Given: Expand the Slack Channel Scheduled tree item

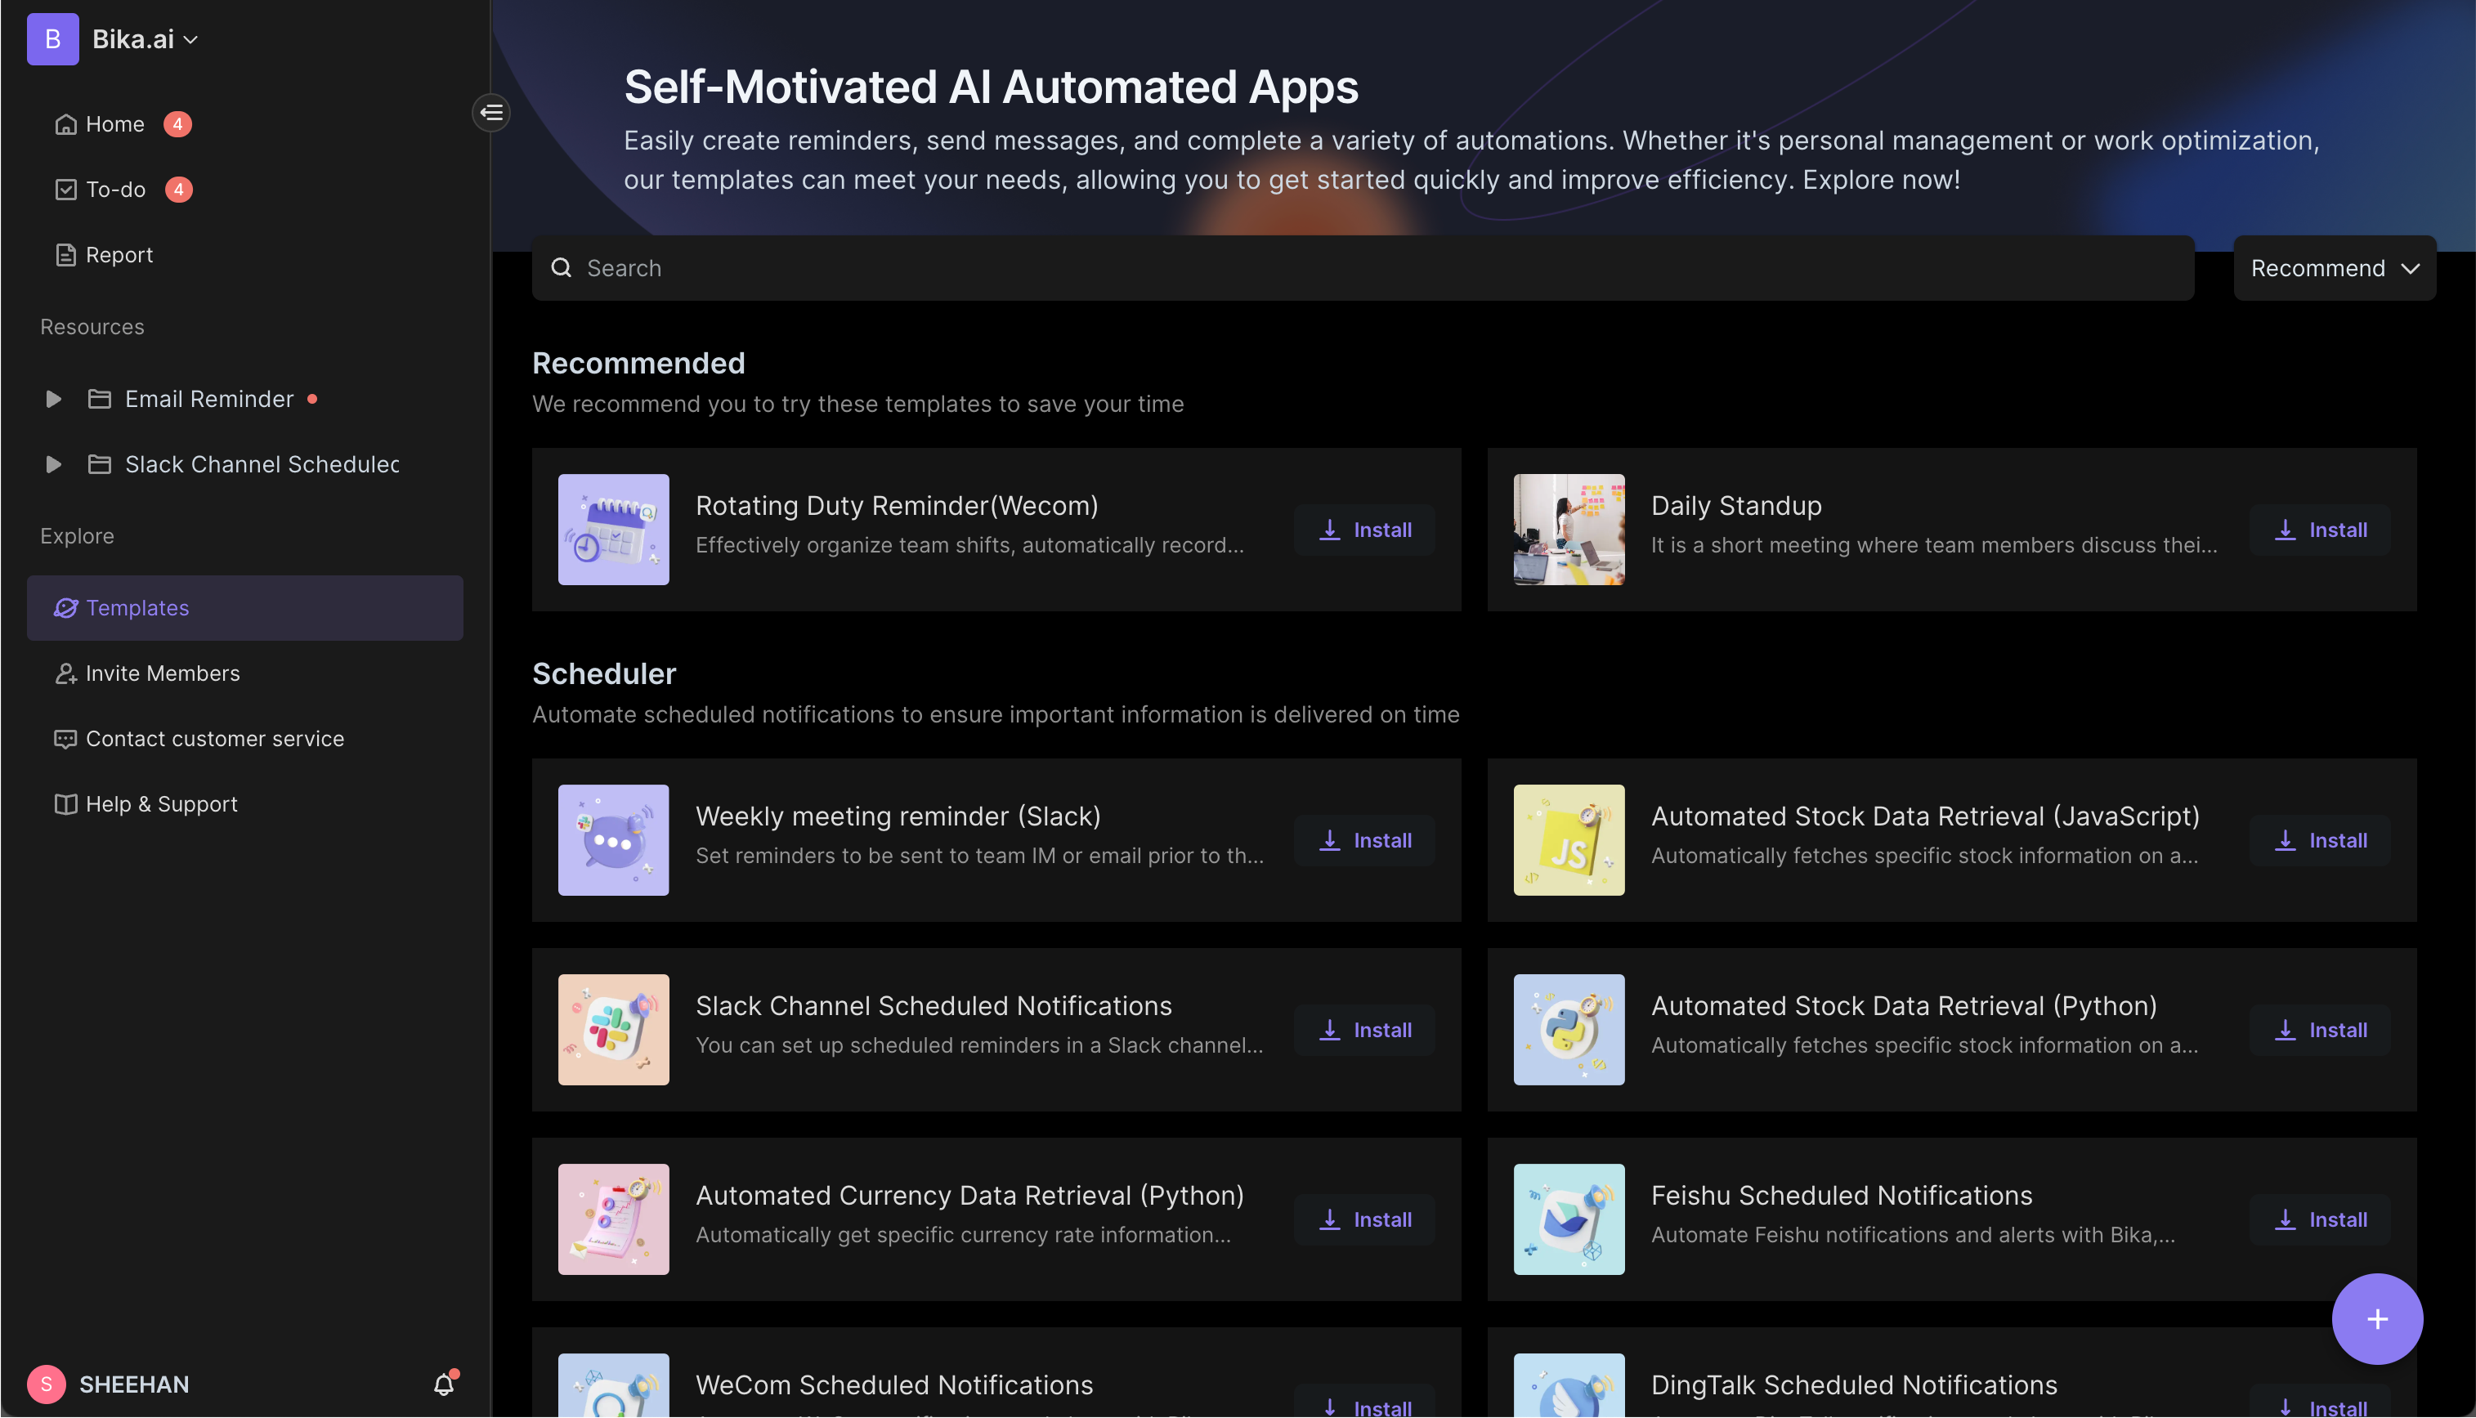Looking at the screenshot, I should click(x=51, y=463).
